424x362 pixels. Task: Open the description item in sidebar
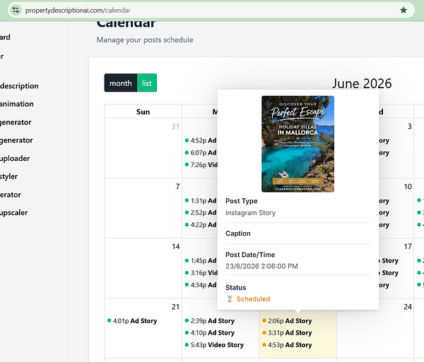click(19, 86)
